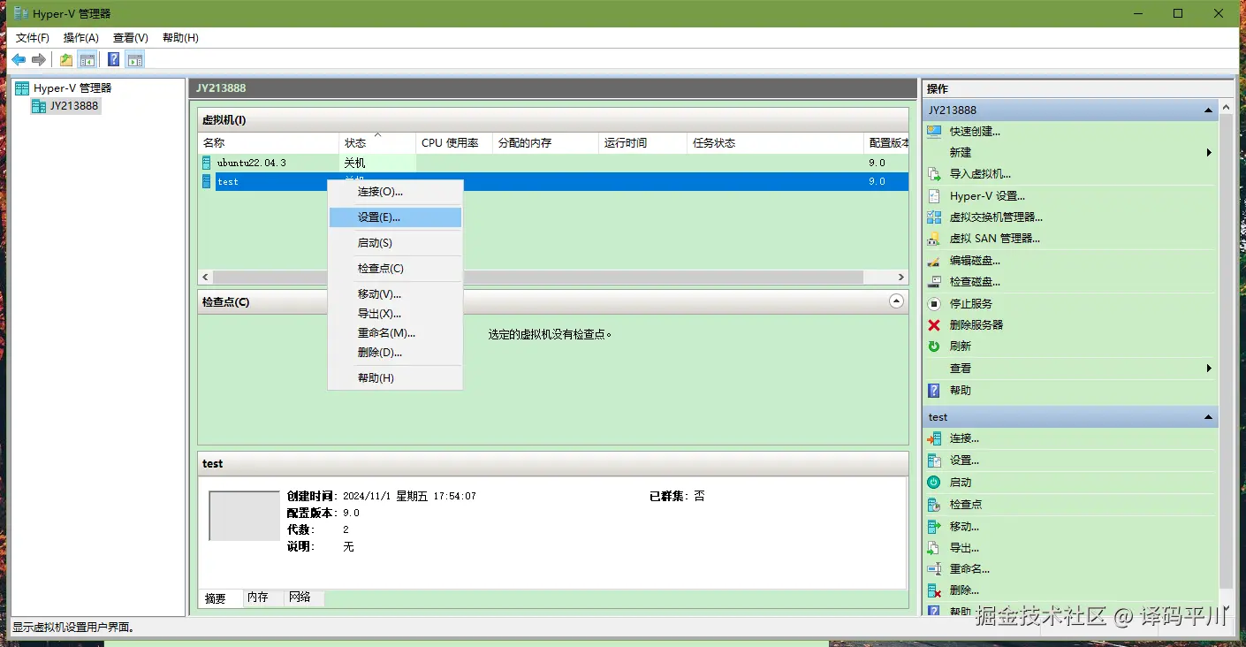1246x647 pixels.
Task: Choose 删除(D)... from the context menu
Action: coord(395,352)
